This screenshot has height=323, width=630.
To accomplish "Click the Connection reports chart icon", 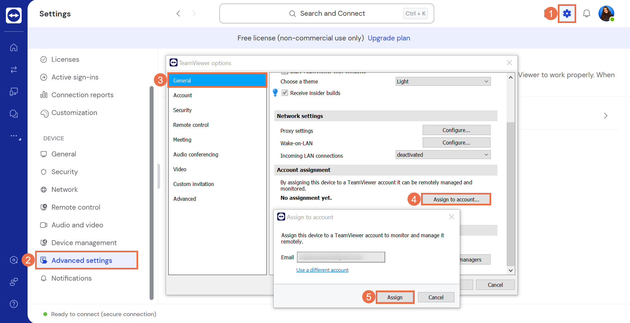I will (x=44, y=95).
